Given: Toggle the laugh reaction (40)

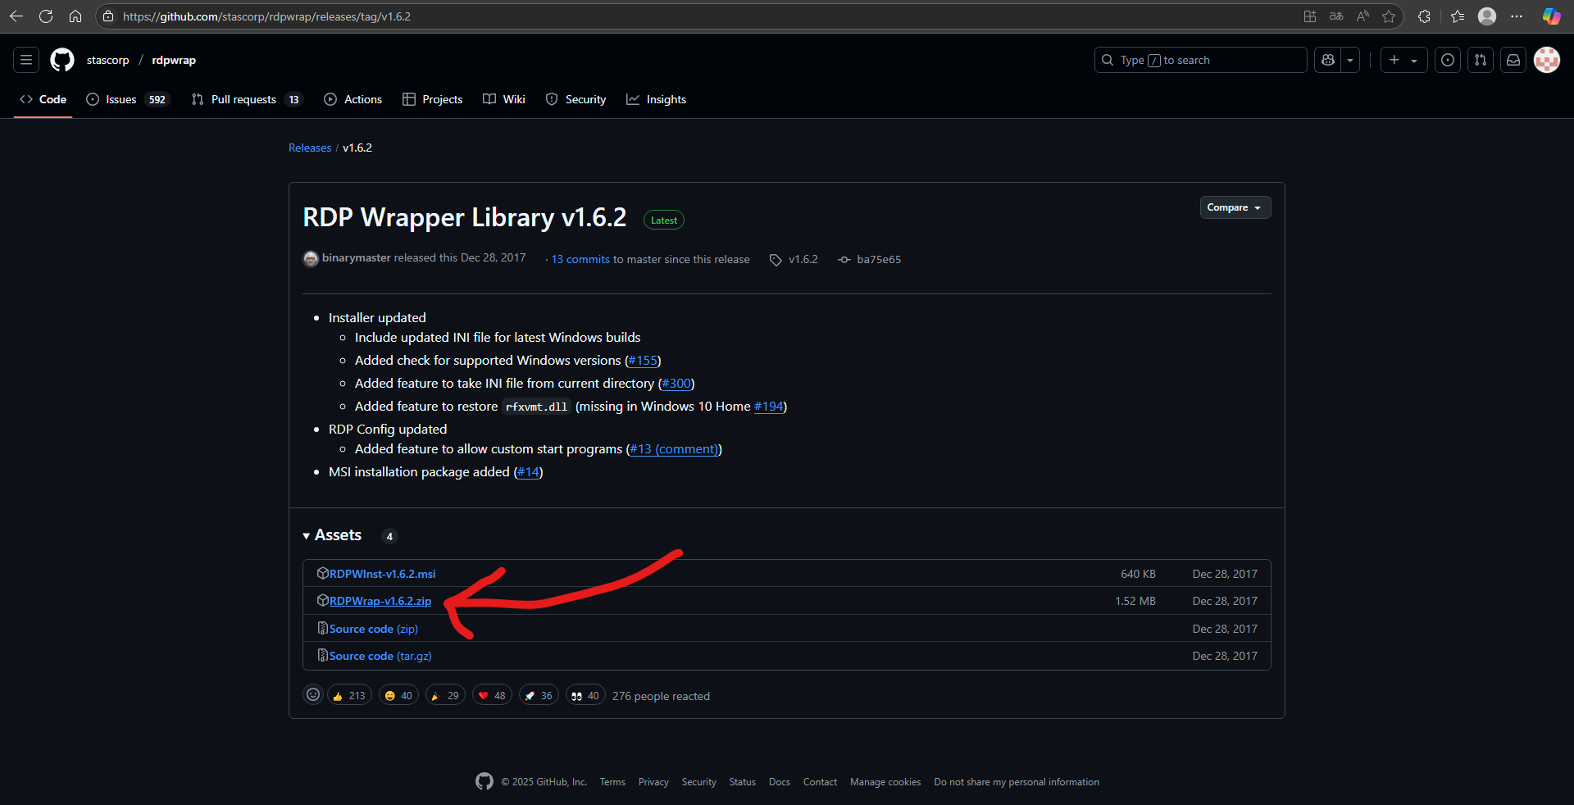Looking at the screenshot, I should coord(398,695).
